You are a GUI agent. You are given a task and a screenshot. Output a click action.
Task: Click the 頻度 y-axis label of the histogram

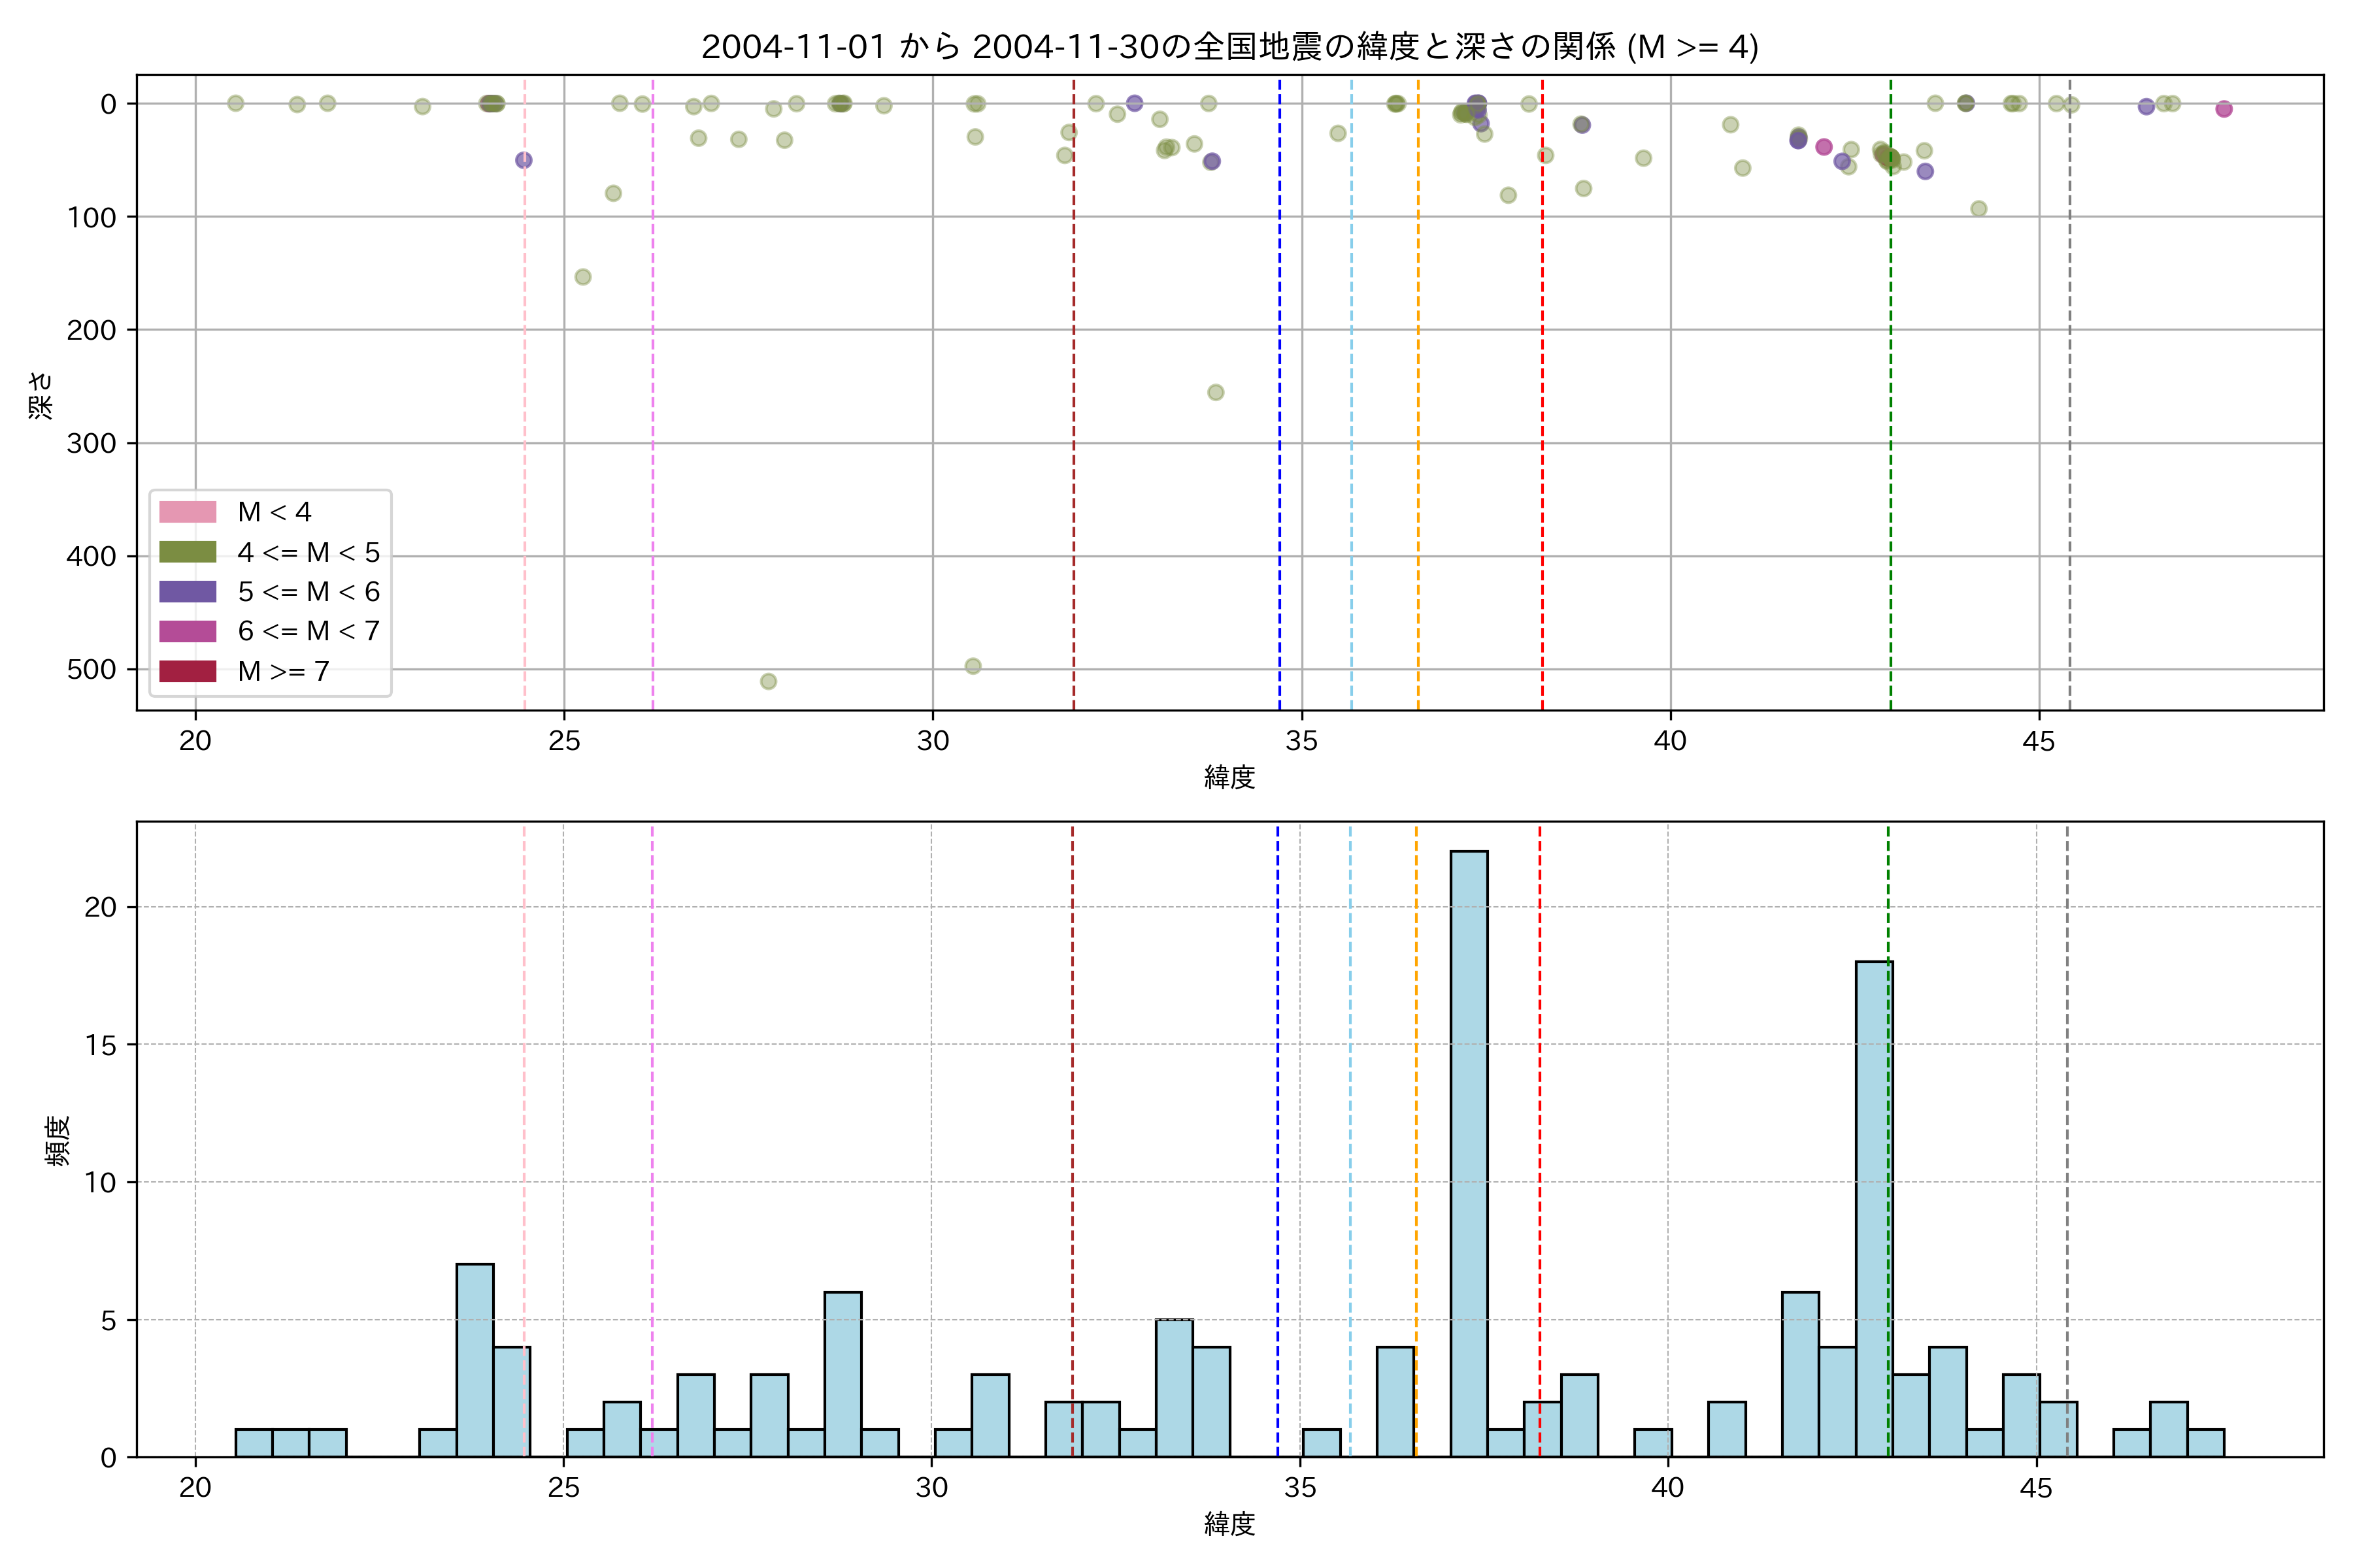click(x=58, y=1140)
